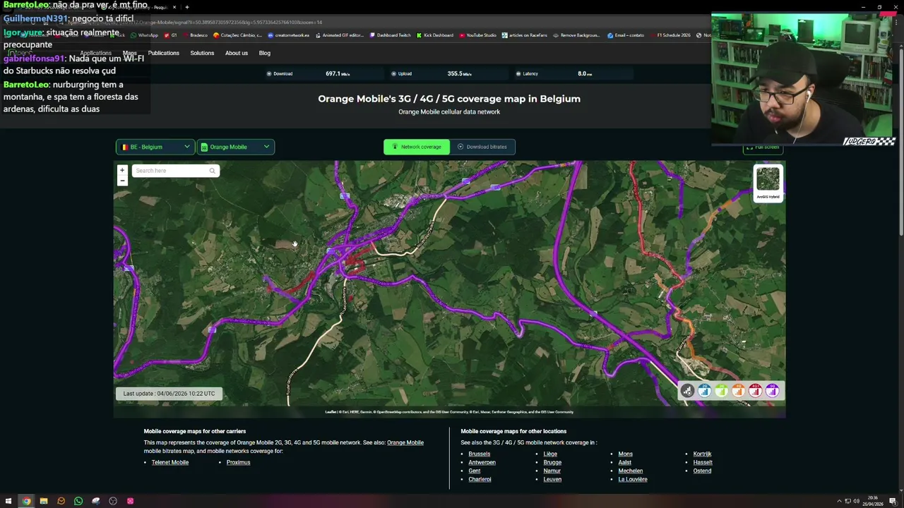Click the Download speed 697.1 value
This screenshot has width=904, height=508.
337,73
